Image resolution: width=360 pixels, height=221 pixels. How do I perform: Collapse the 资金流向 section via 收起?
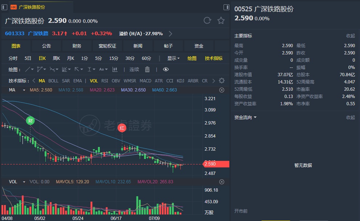coord(350,118)
